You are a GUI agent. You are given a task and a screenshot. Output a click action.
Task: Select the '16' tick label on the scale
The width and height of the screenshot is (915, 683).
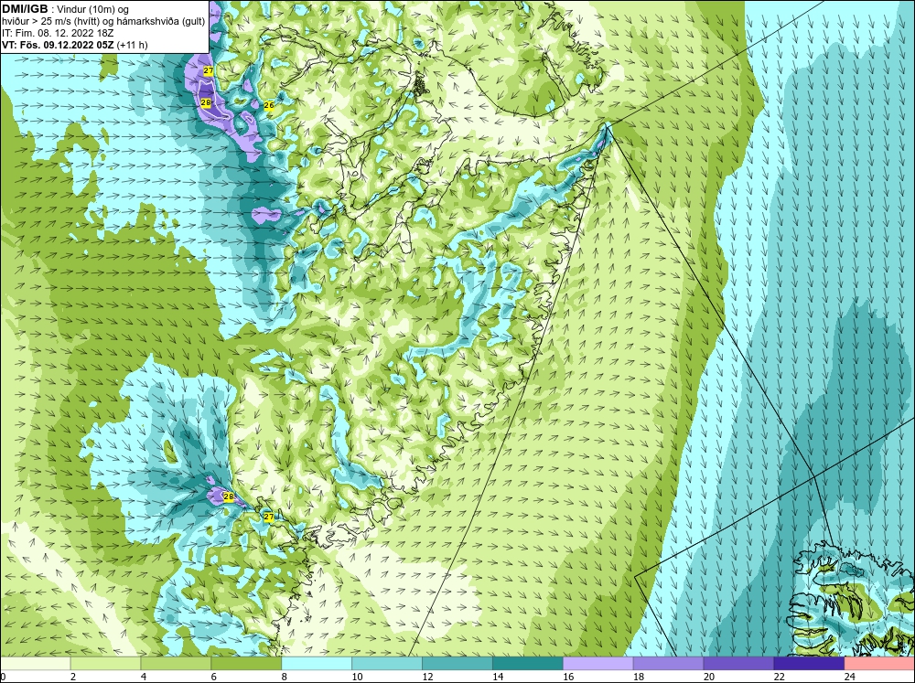[x=568, y=677]
